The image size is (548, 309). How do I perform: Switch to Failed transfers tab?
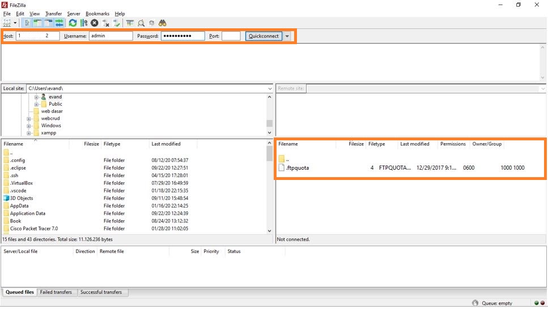56,292
